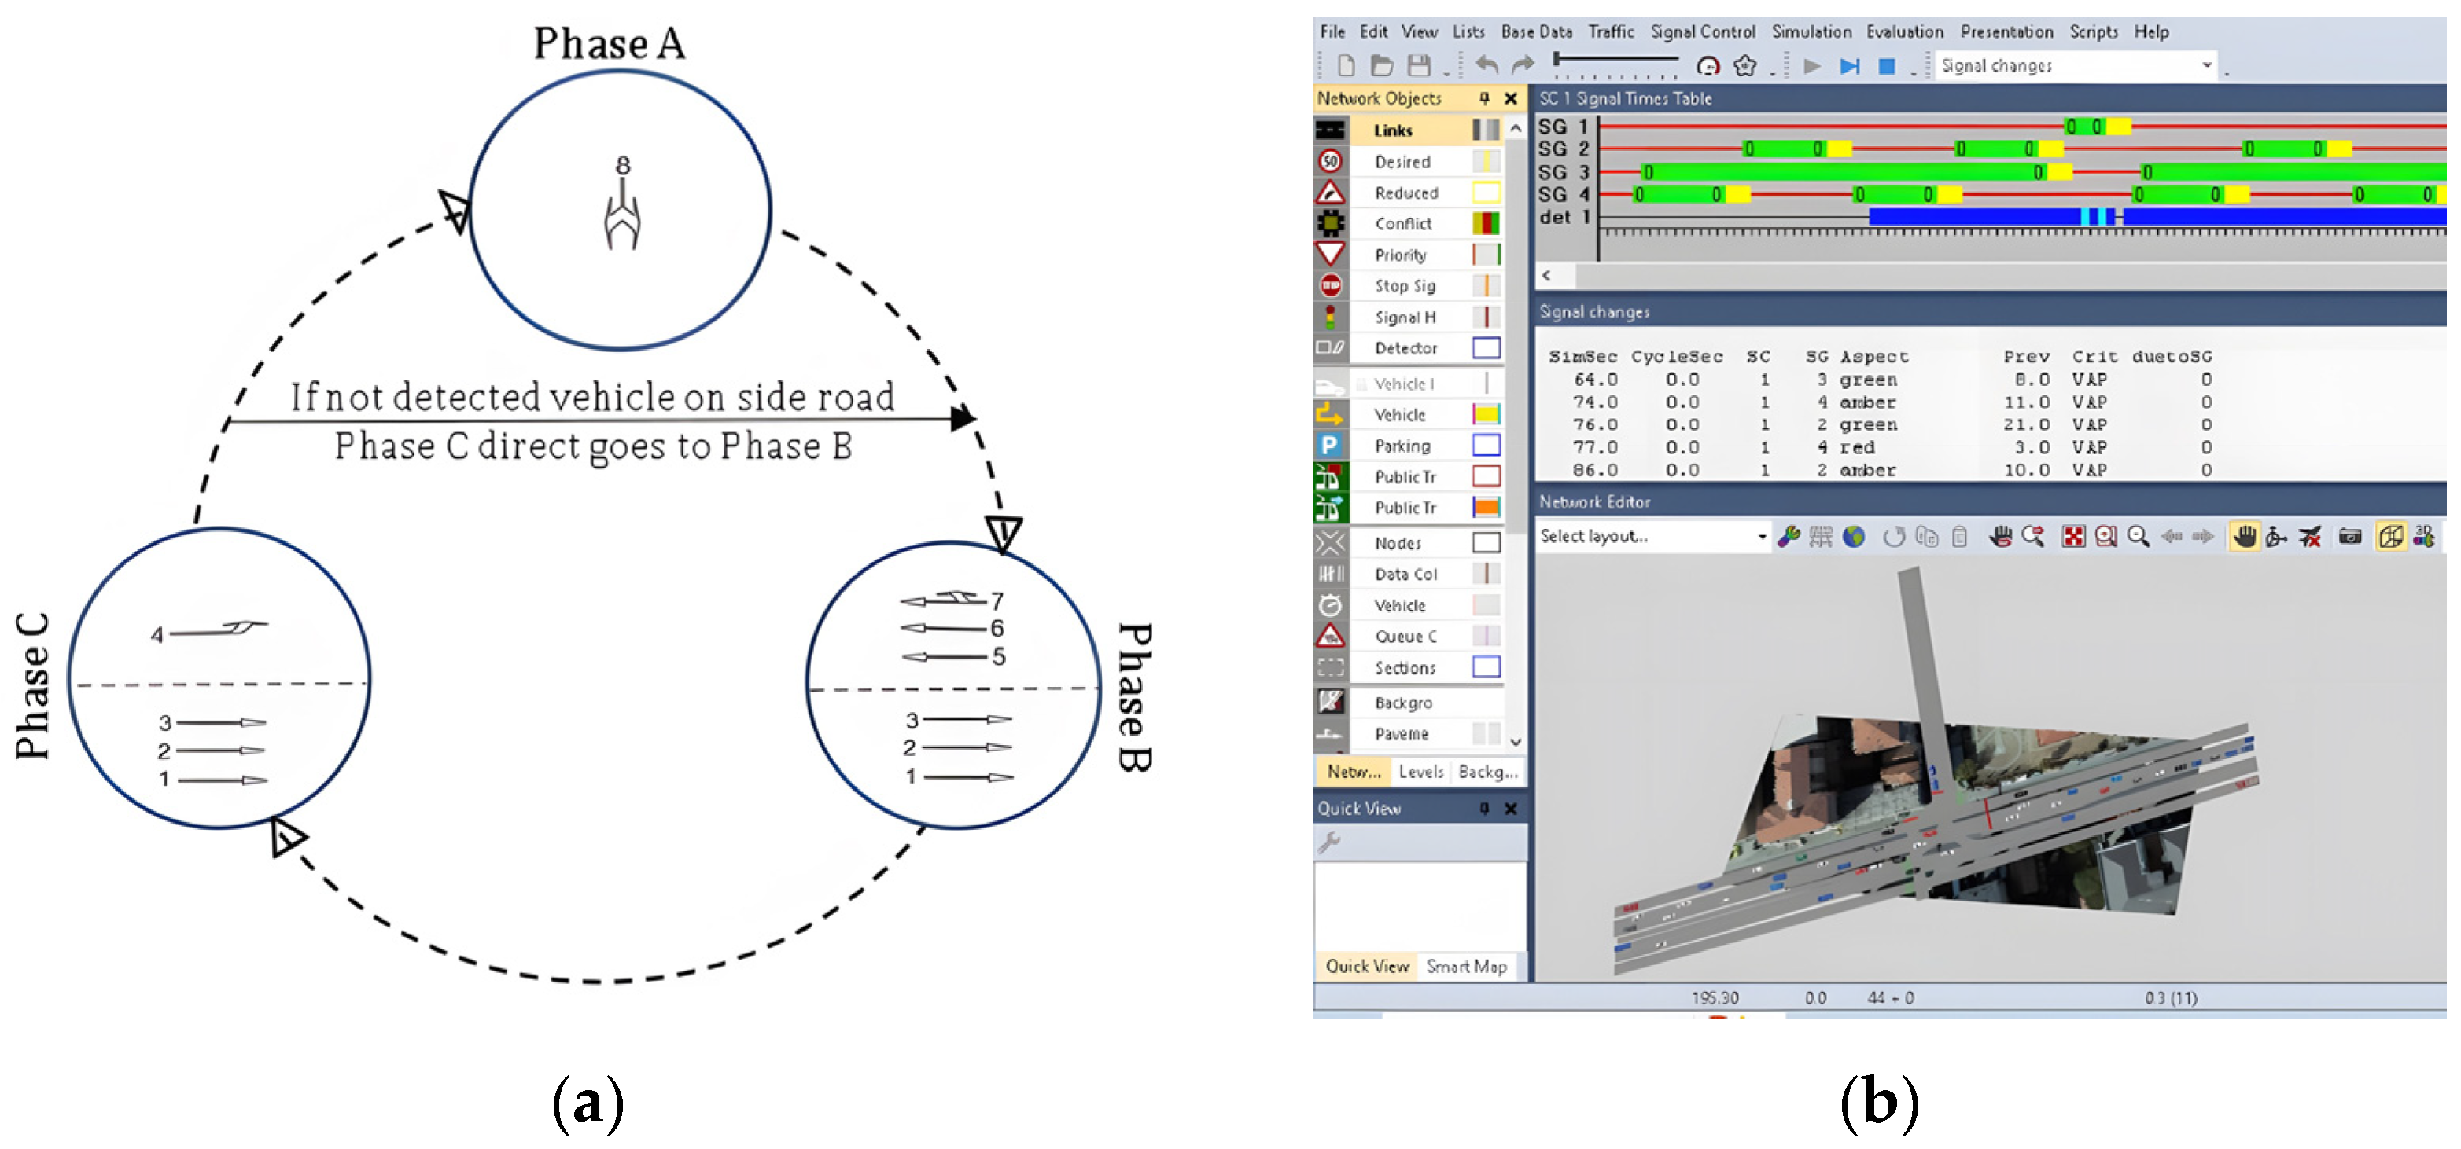The width and height of the screenshot is (2461, 1149).
Task: Click the Save diskette toolbar icon
Action: point(1419,66)
